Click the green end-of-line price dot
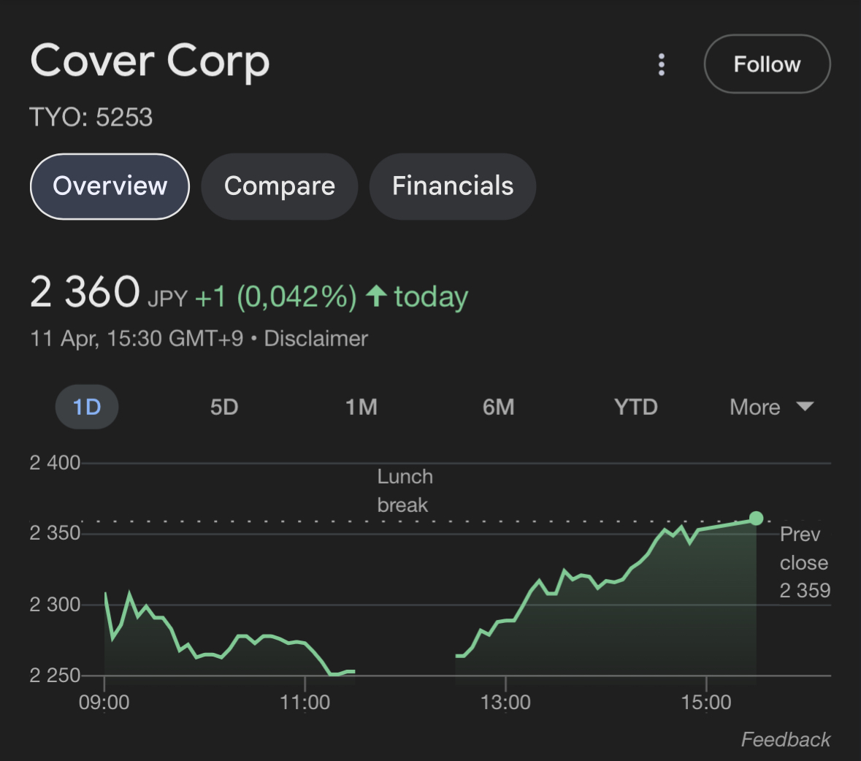The height and width of the screenshot is (761, 861). click(756, 519)
